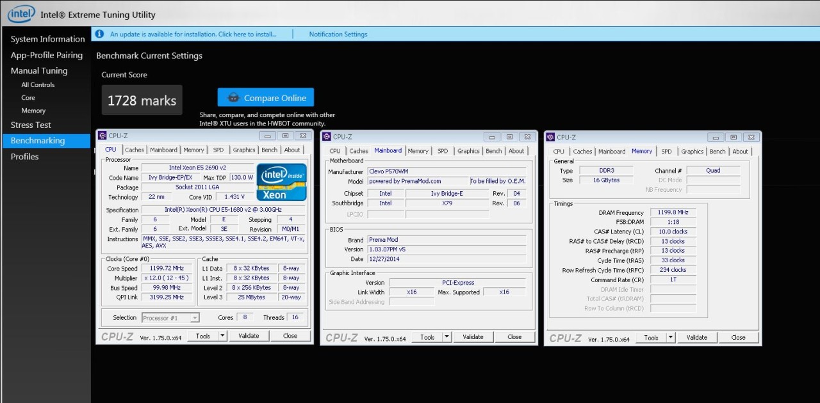Open the Processor #1 selection dropdown
The width and height of the screenshot is (820, 403).
[170, 317]
